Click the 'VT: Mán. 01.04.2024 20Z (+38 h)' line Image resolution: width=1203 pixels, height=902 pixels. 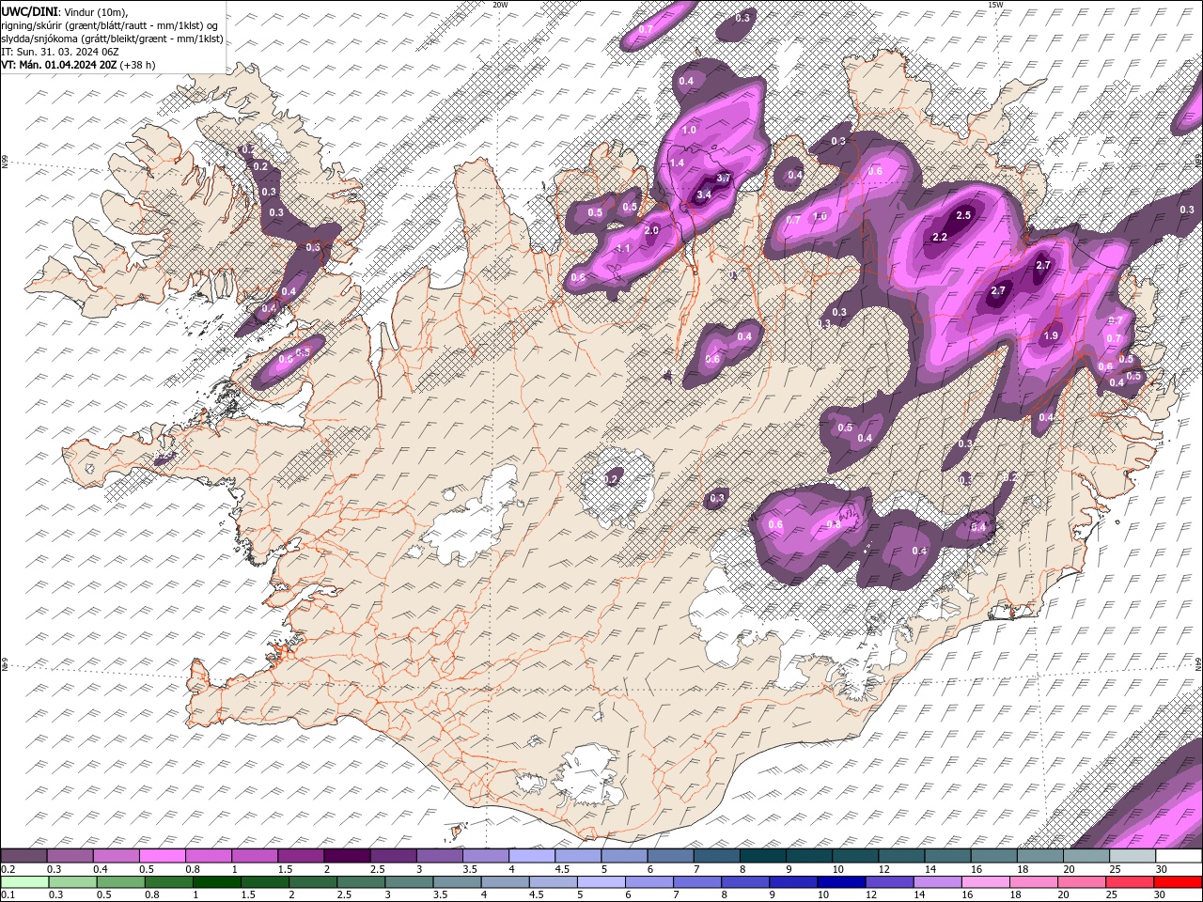[79, 65]
